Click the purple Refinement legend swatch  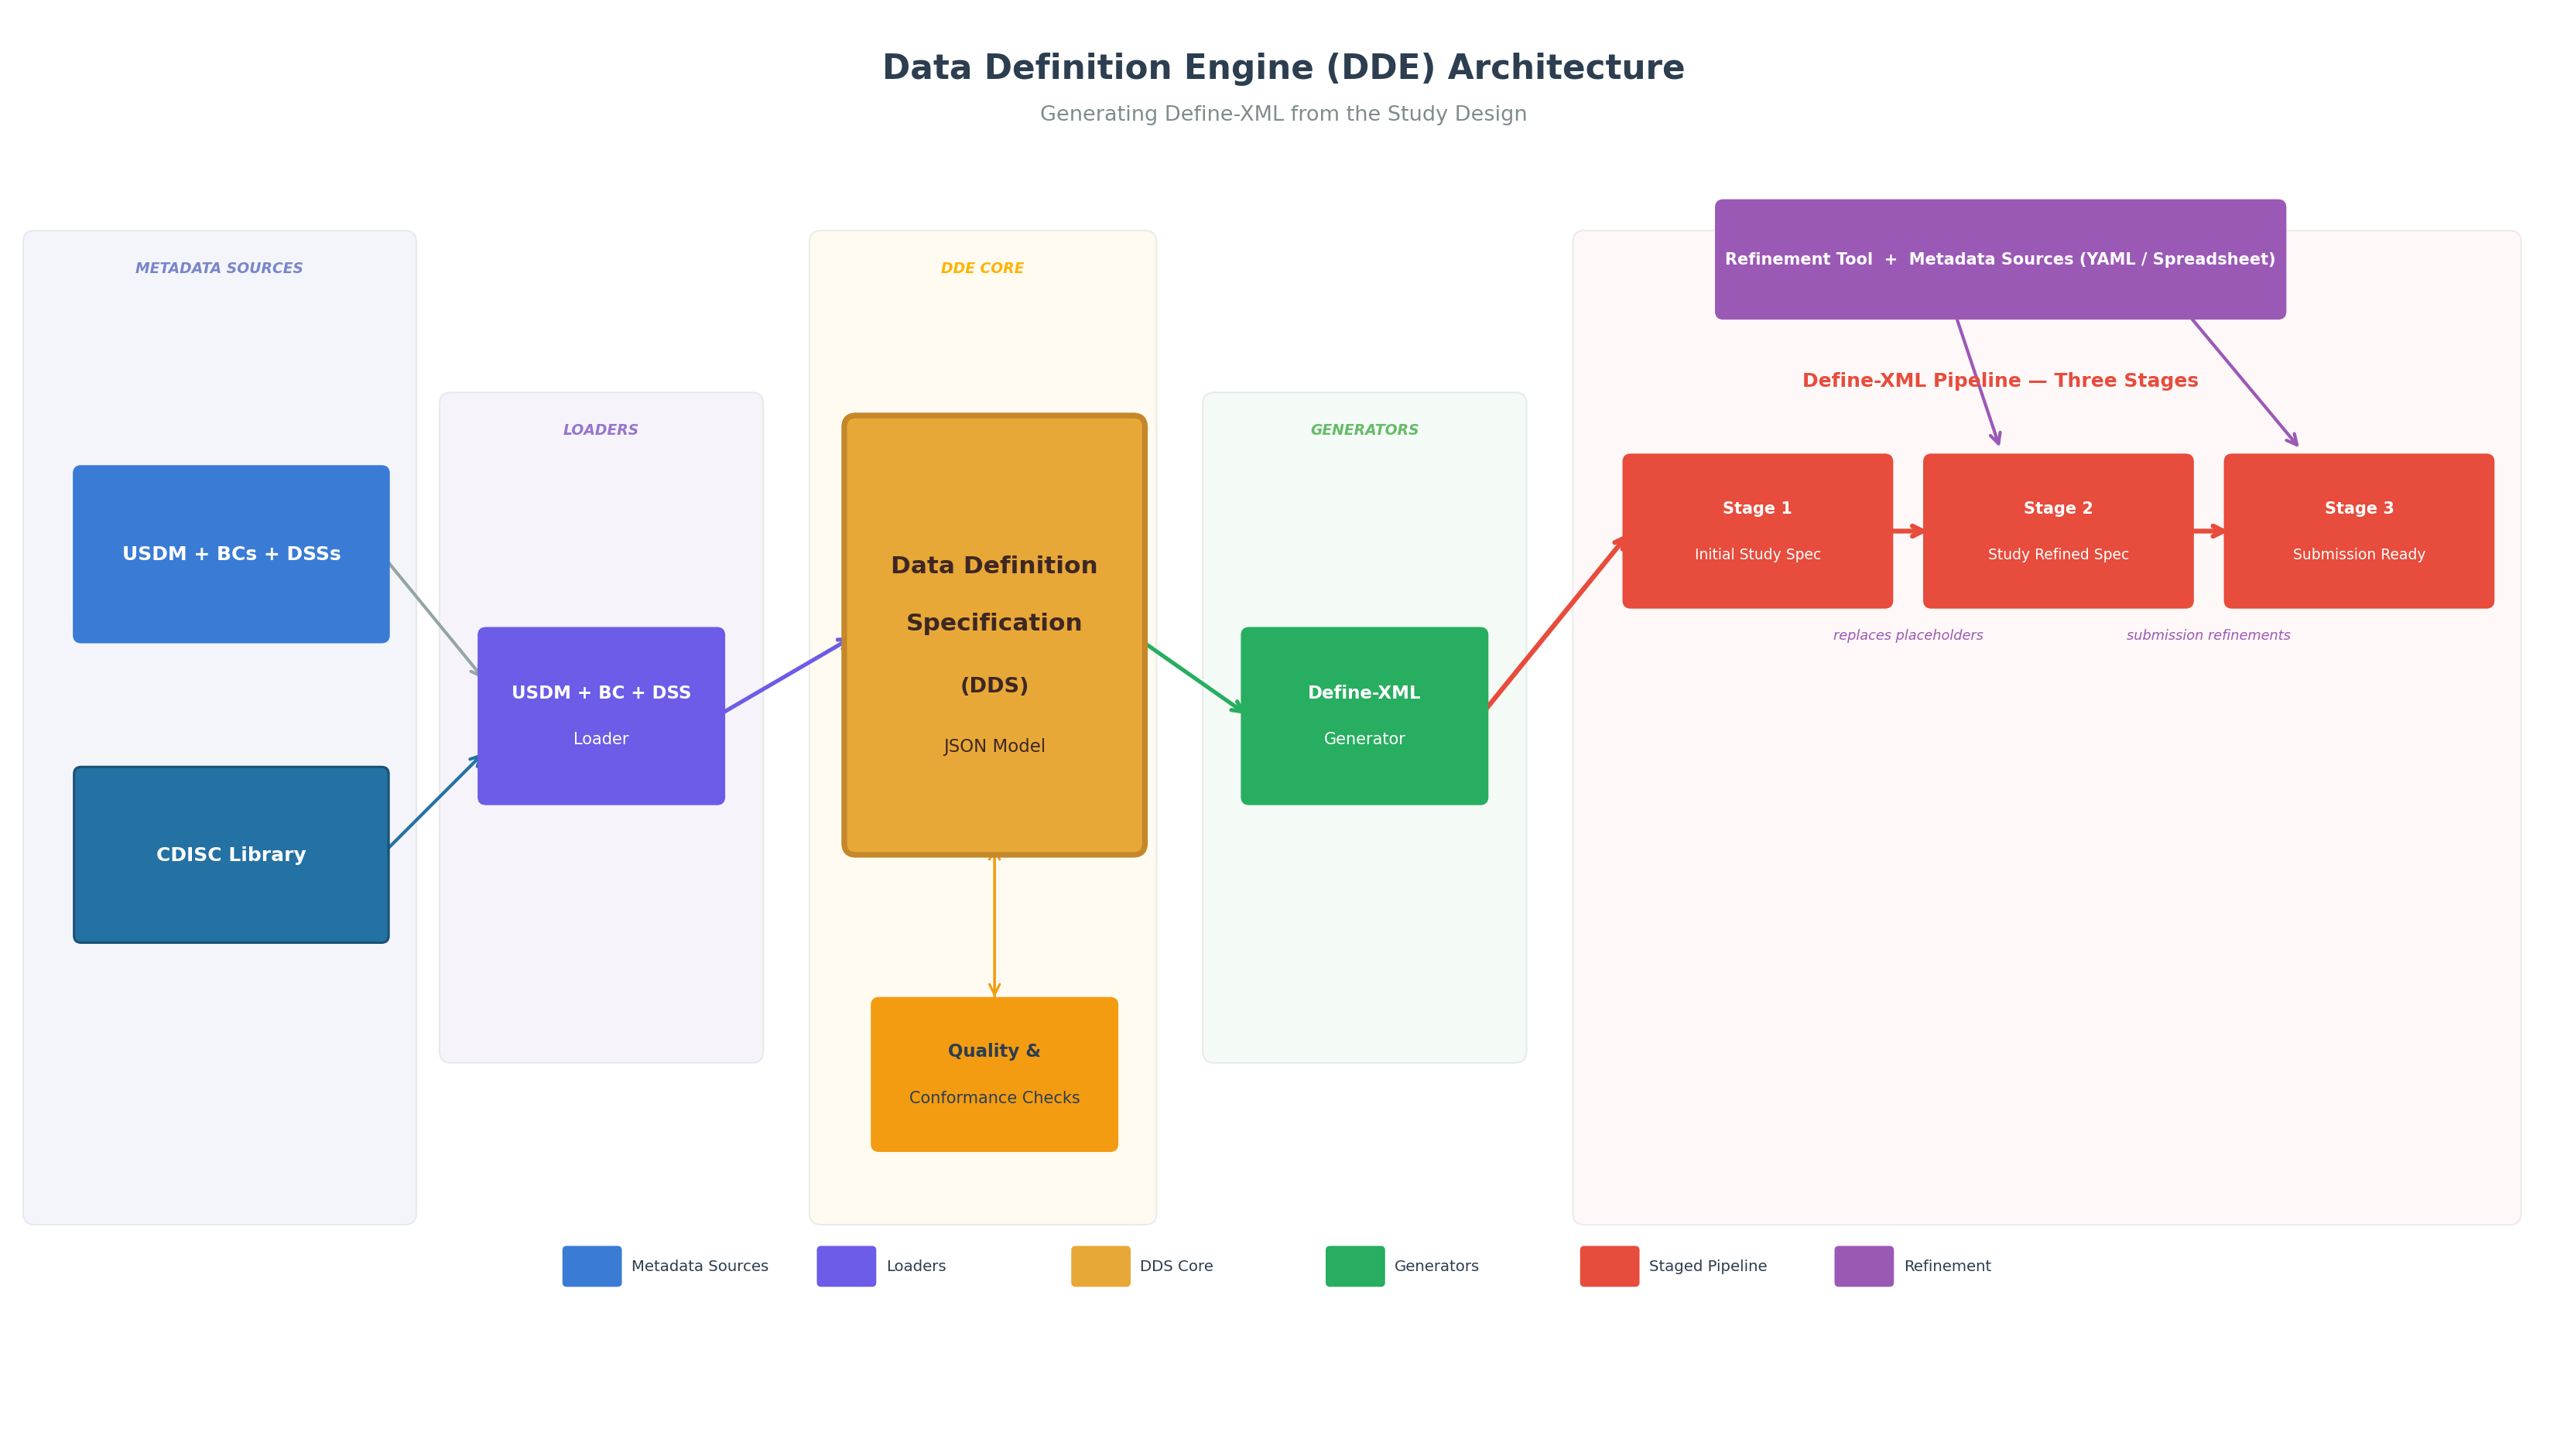point(1864,1266)
